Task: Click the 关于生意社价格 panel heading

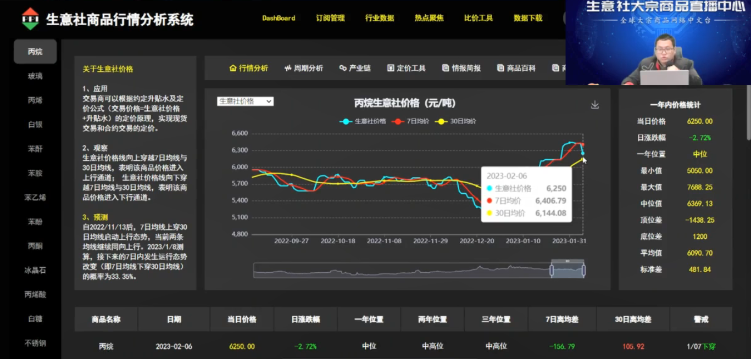Action: 108,69
